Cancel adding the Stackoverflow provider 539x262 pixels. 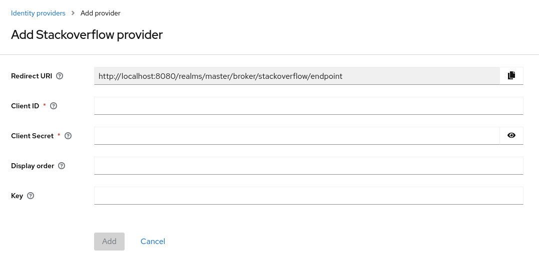[153, 242]
